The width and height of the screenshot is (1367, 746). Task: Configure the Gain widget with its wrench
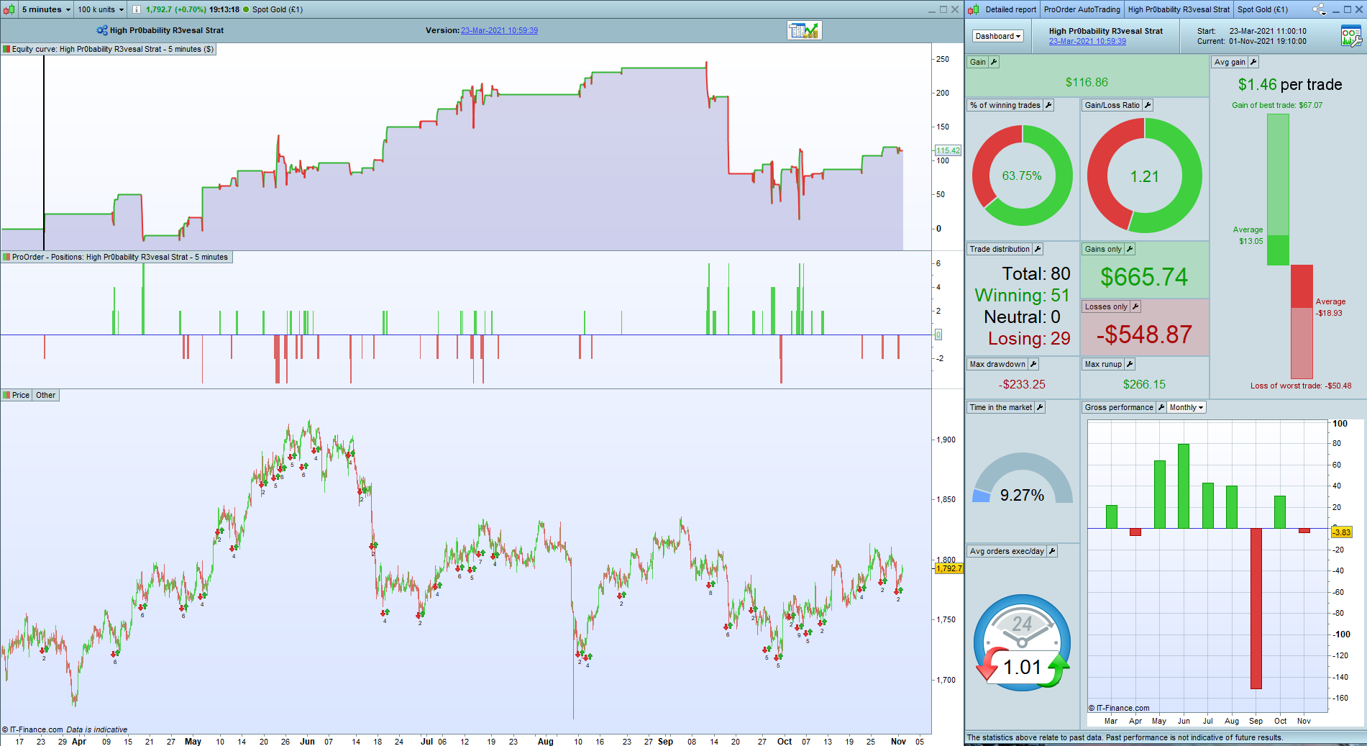click(994, 62)
